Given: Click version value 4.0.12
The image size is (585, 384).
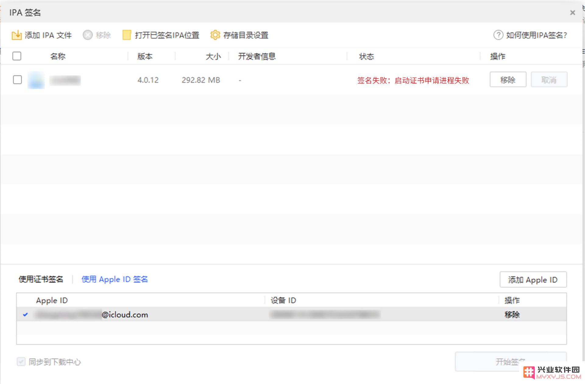Looking at the screenshot, I should tap(148, 80).
